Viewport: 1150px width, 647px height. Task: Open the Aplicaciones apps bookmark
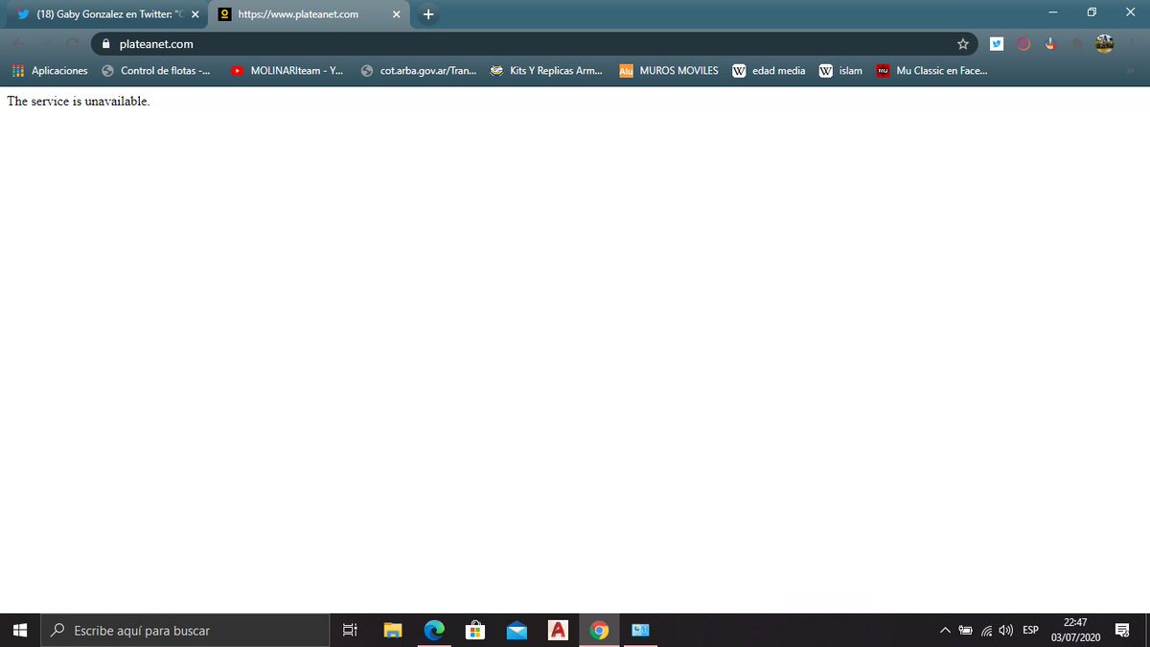(x=49, y=71)
